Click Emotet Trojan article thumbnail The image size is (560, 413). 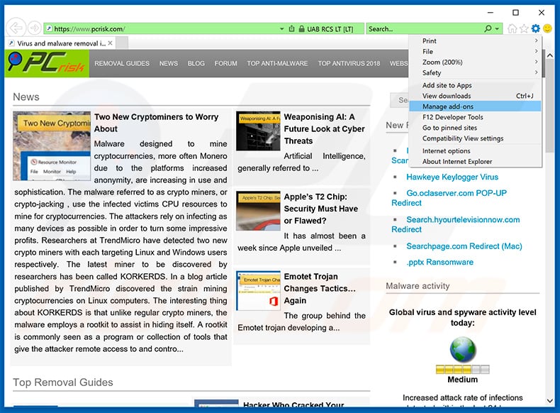258,290
